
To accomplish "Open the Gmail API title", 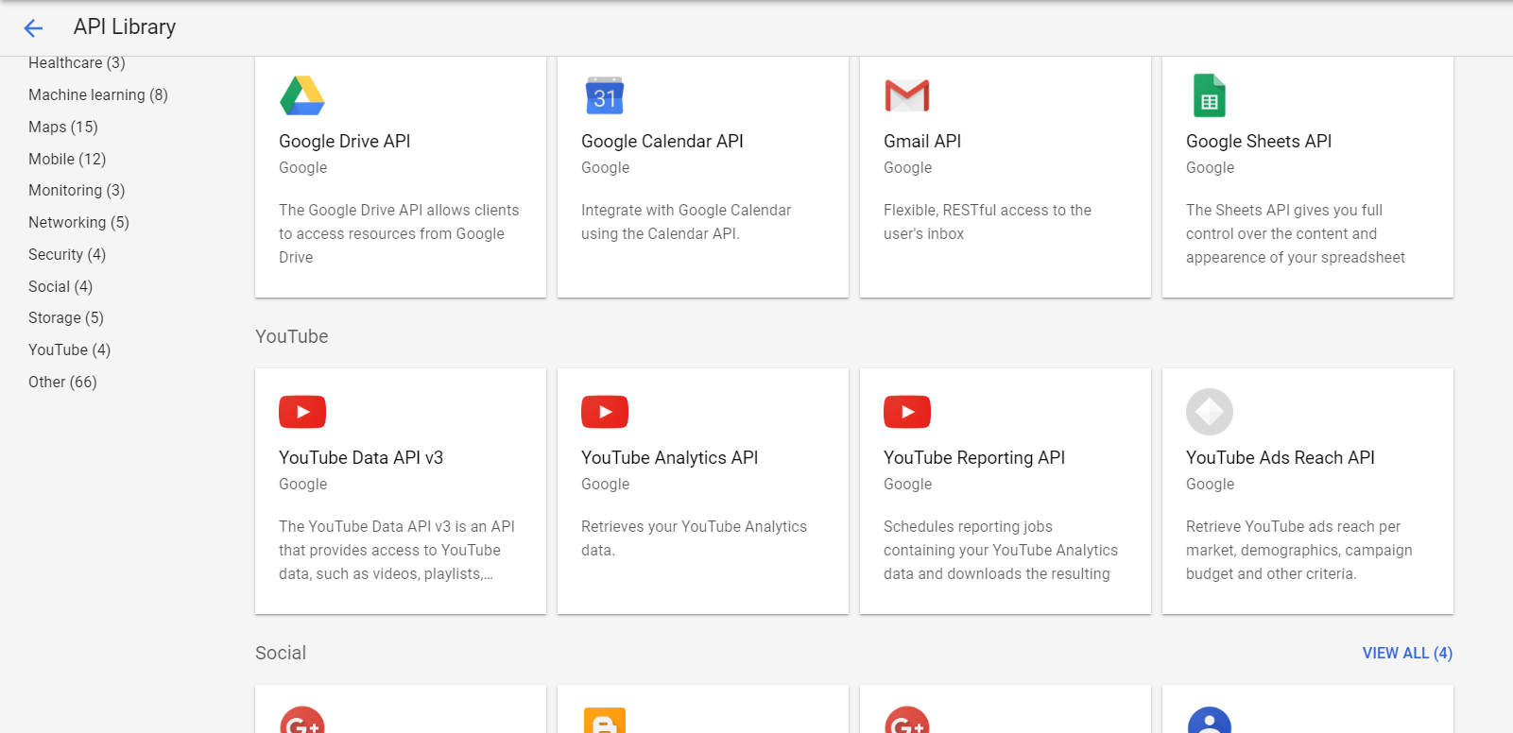I will point(921,141).
